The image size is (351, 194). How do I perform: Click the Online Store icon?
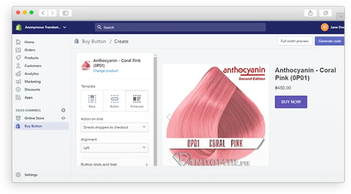[x=18, y=118]
